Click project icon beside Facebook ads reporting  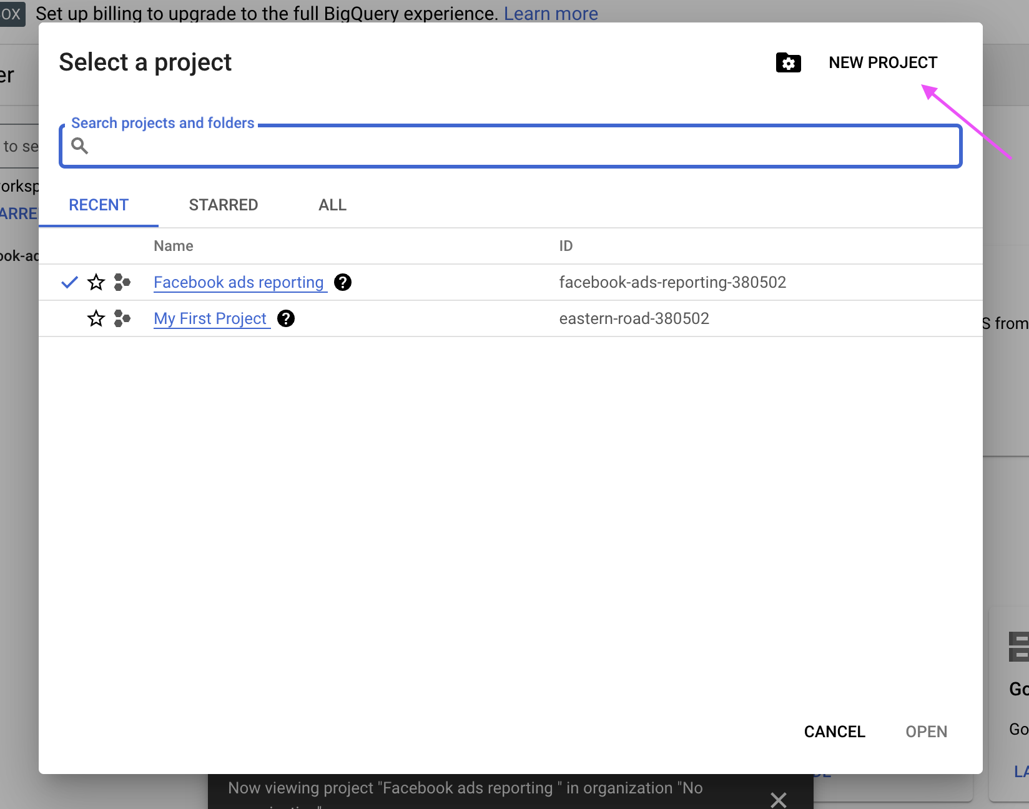[122, 282]
